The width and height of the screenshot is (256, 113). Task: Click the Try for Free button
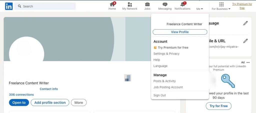pos(218,106)
